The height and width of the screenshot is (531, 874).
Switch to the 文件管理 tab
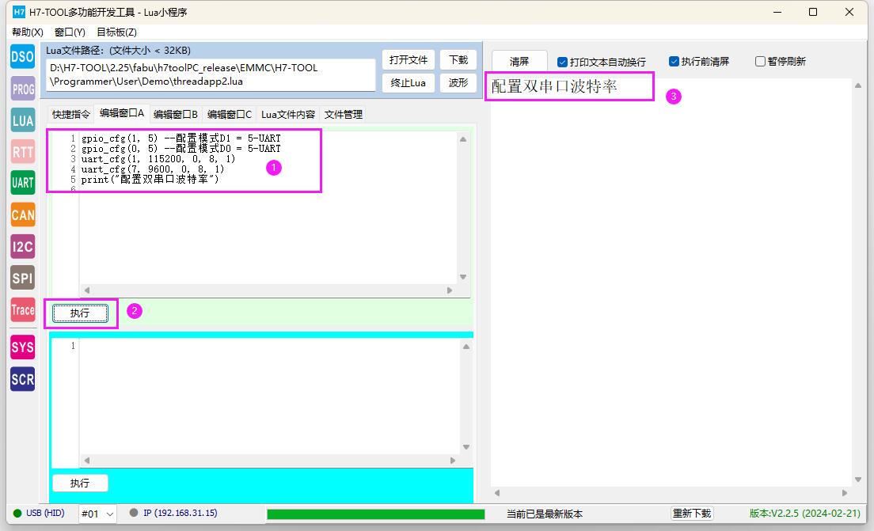pos(344,114)
